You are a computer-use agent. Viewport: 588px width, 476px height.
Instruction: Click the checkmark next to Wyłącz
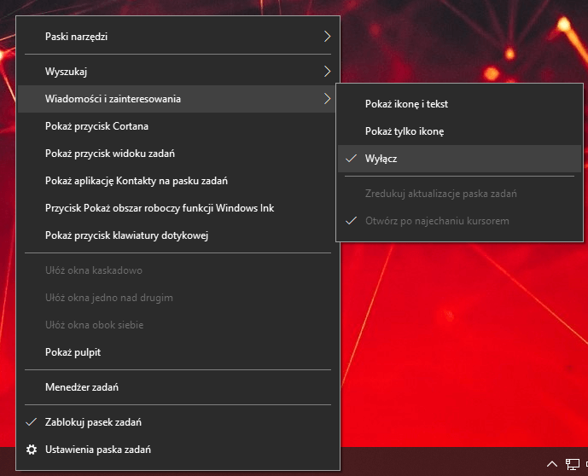(x=351, y=159)
